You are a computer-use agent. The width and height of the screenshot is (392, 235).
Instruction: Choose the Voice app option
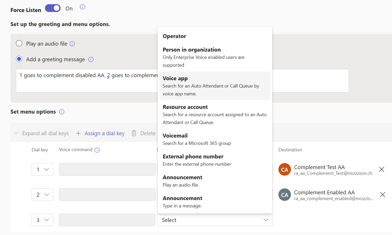[x=215, y=86]
